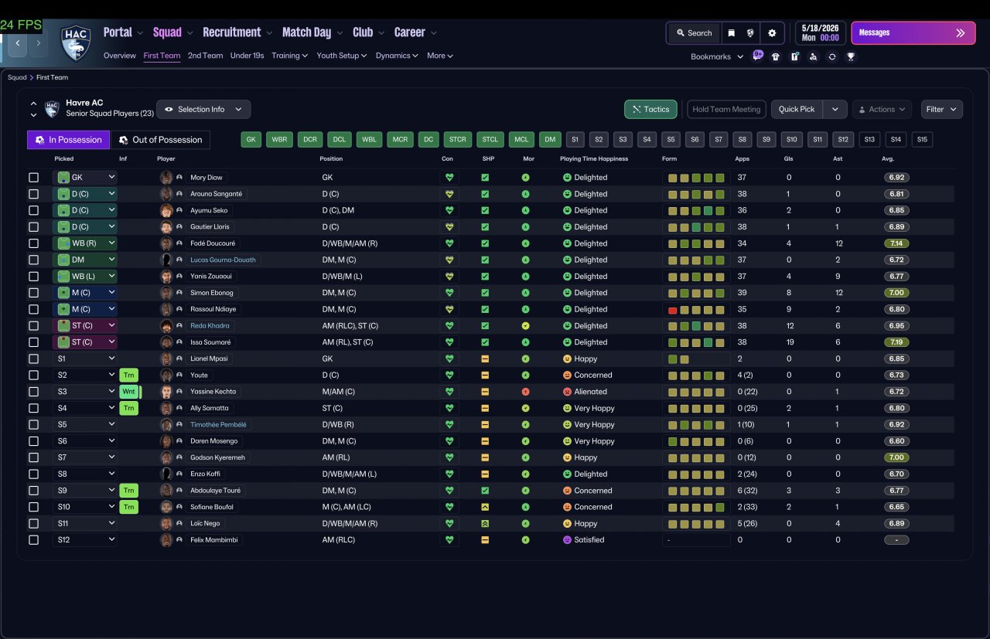Click Loïc Nego's sharpness double-arrow icon
990x639 pixels.
point(485,523)
